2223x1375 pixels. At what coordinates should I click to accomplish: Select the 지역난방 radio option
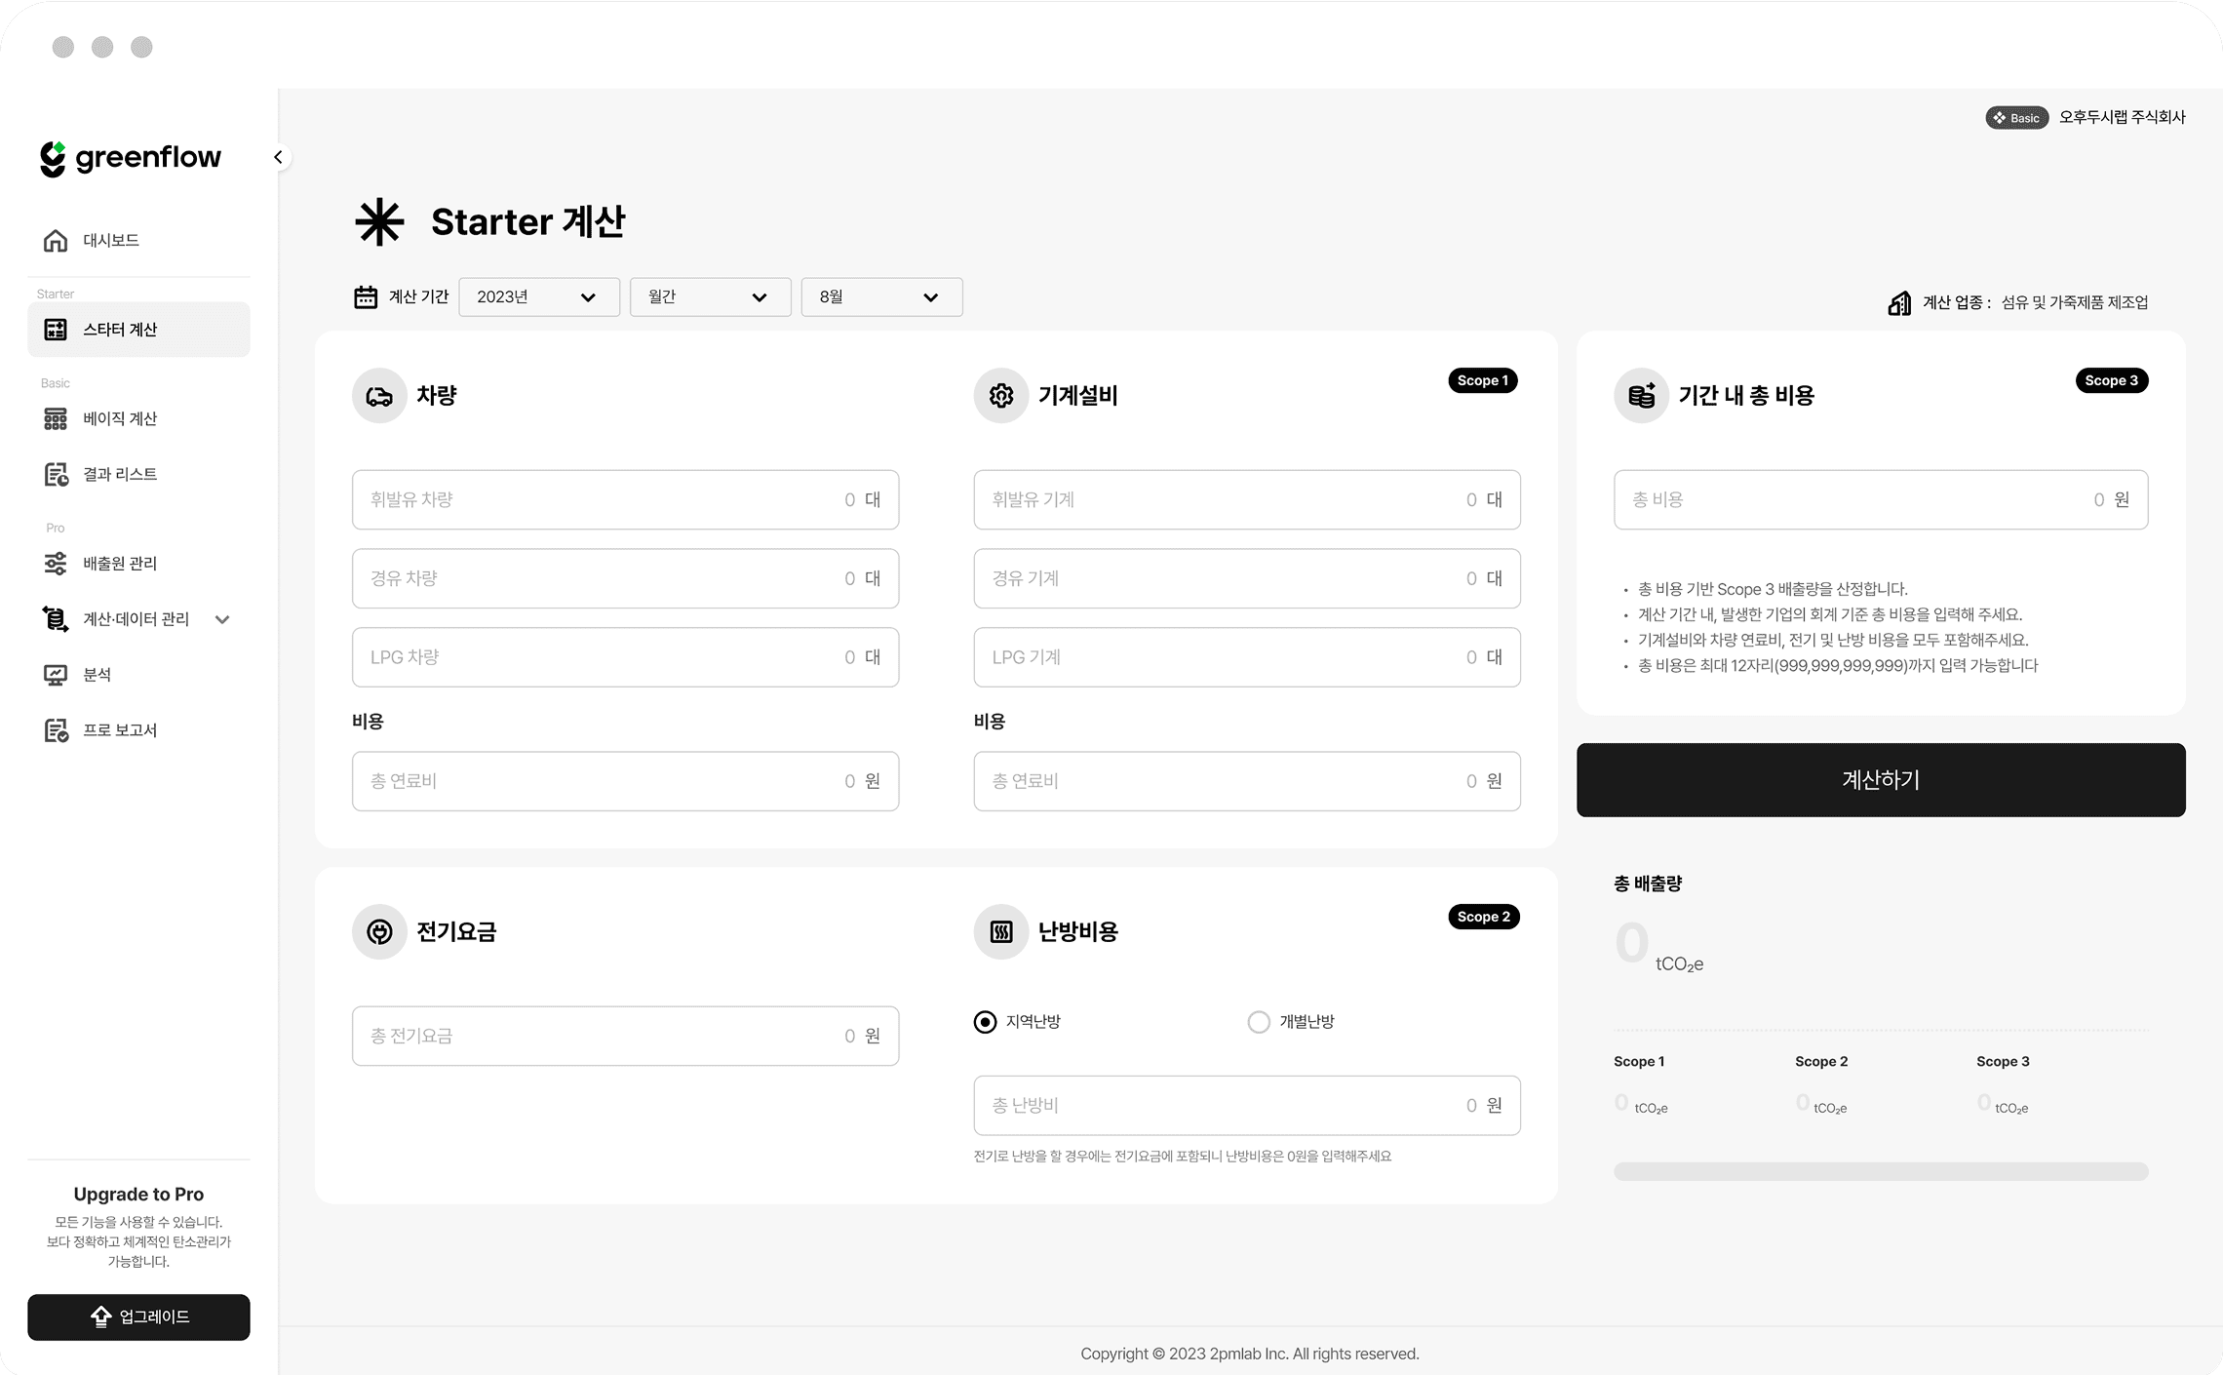click(x=986, y=1021)
